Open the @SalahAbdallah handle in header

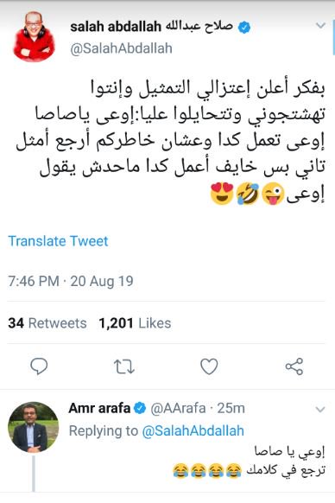(x=121, y=48)
